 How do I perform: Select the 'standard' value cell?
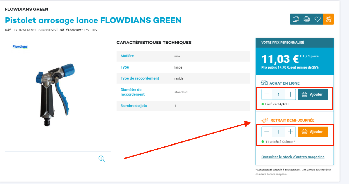click(x=210, y=92)
